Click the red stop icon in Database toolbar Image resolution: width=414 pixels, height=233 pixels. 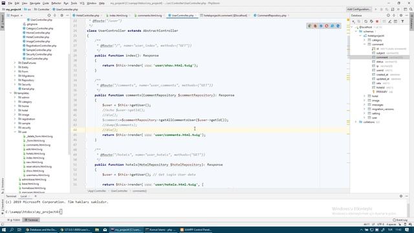pos(377,21)
